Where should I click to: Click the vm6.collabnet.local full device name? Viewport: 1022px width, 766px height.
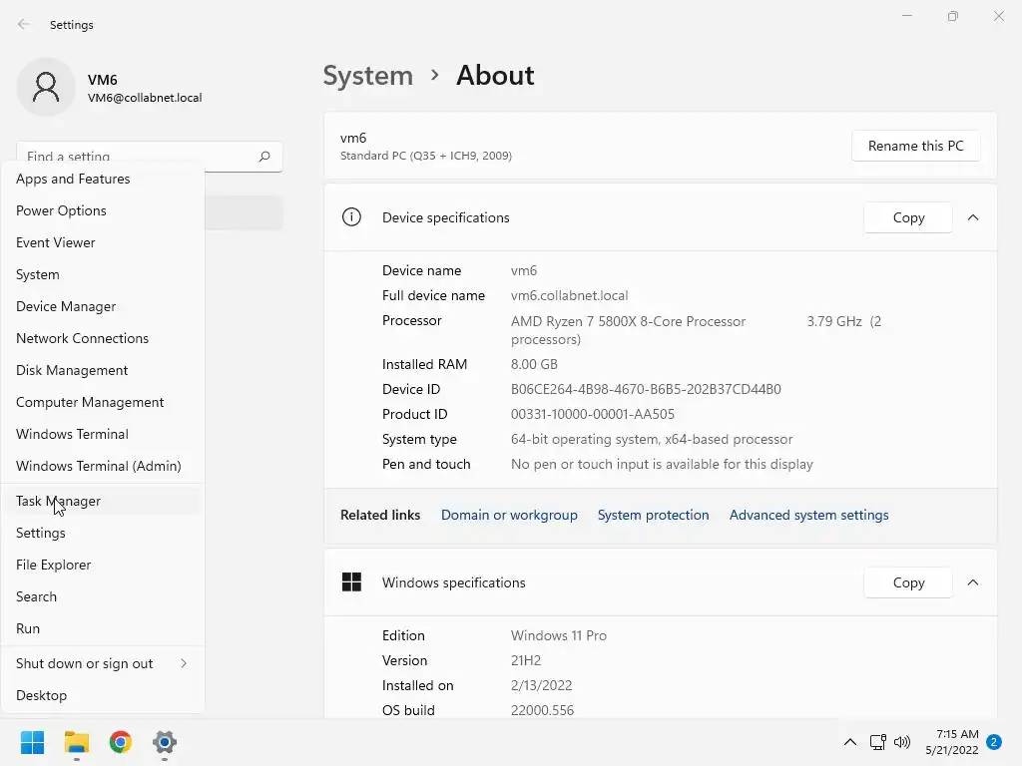coord(570,295)
